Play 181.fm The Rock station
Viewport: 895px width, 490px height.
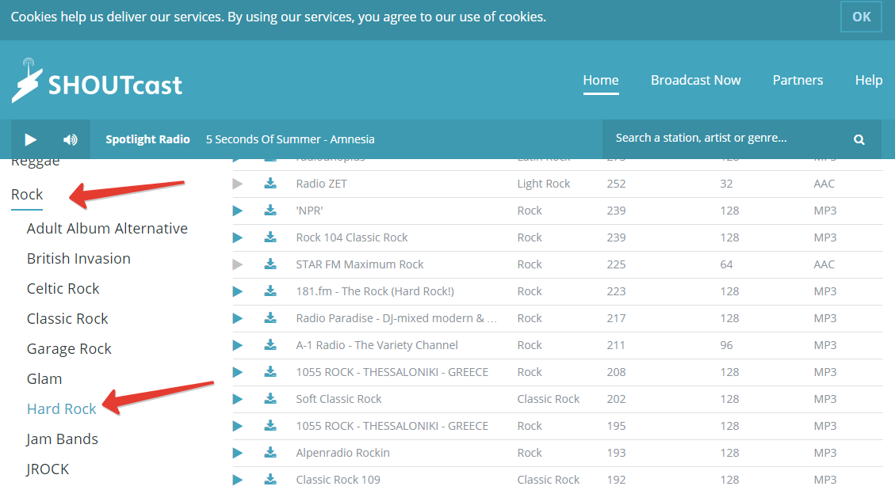238,292
